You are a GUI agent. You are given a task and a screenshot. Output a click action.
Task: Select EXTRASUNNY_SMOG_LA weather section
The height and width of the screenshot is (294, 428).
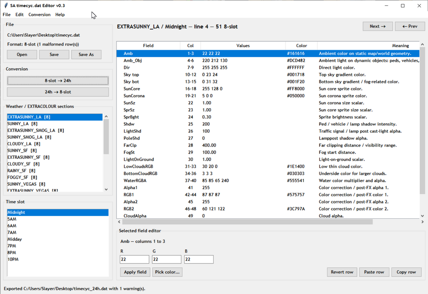click(x=55, y=130)
